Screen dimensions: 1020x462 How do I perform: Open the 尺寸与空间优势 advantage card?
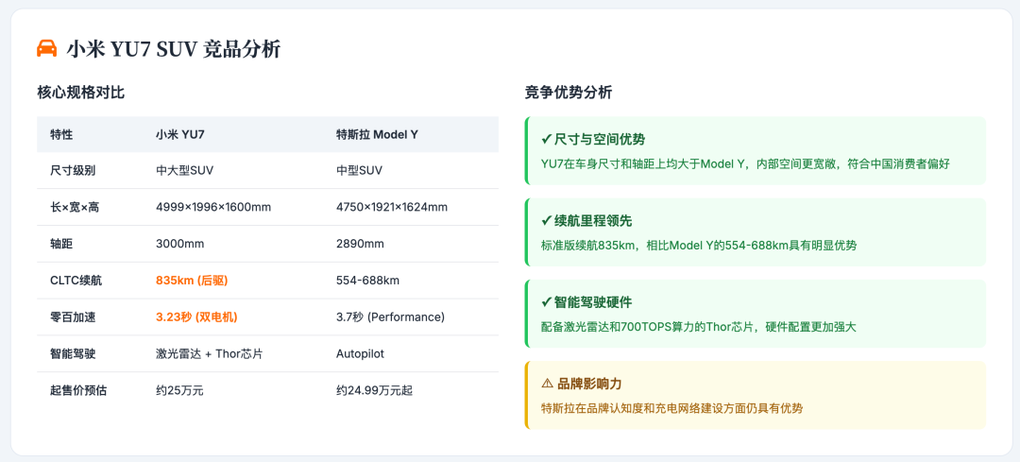click(756, 151)
